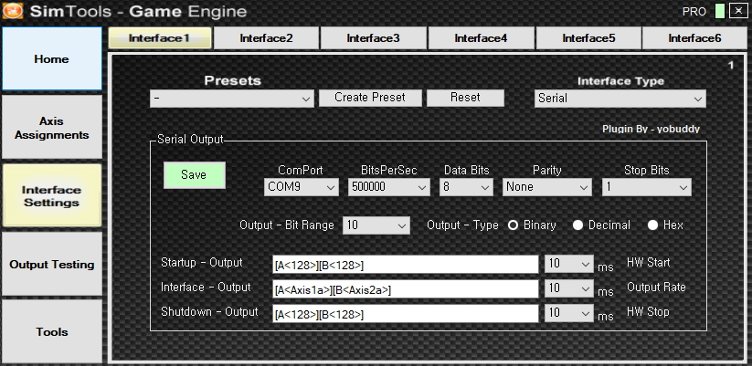Select Hex output type
Screen dimensions: 752x366
pos(652,225)
